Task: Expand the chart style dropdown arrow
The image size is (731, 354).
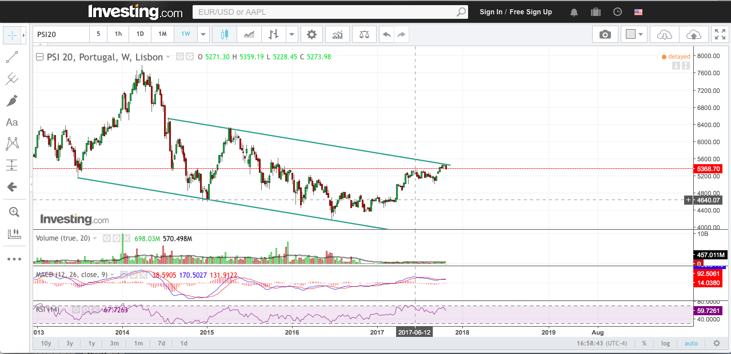Action: point(292,34)
